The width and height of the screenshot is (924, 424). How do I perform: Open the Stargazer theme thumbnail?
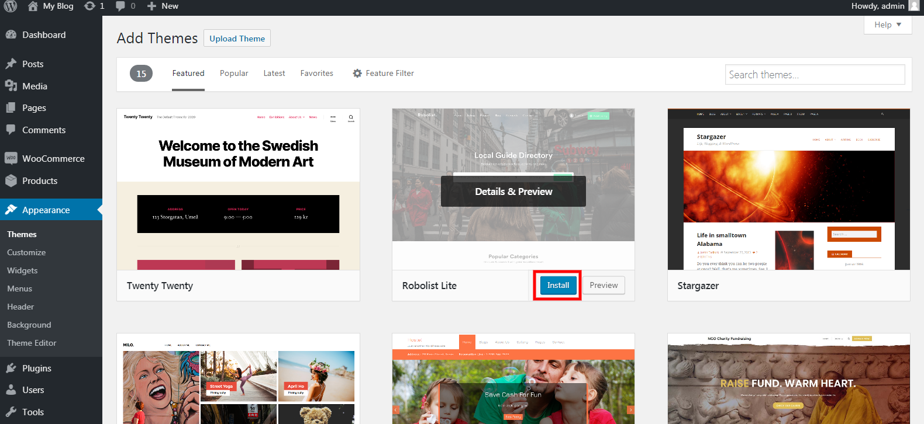(x=789, y=189)
